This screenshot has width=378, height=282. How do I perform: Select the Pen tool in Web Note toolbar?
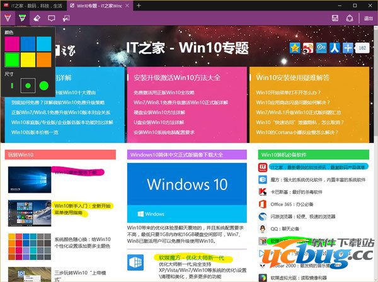(8, 18)
